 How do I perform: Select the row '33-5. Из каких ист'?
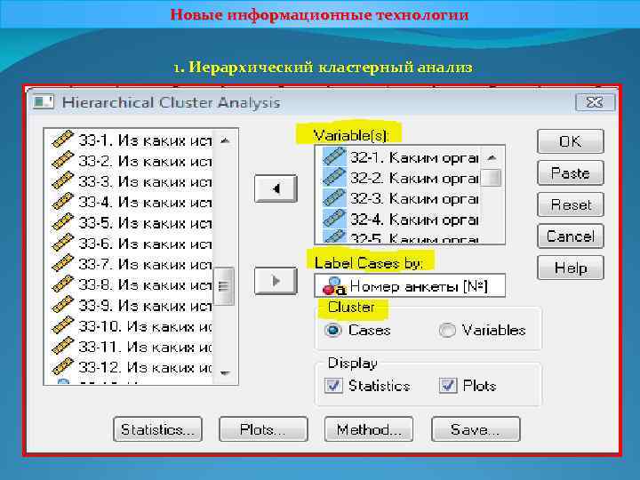coord(132,223)
